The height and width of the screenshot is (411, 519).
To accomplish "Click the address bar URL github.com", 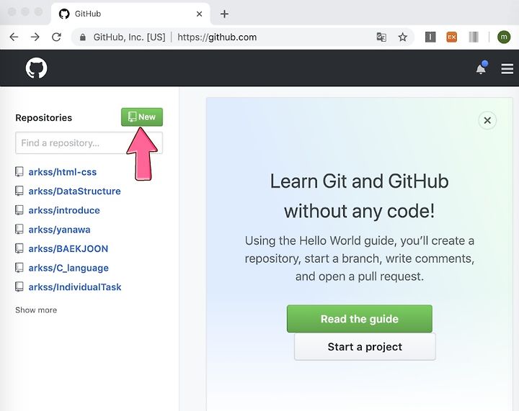I will [217, 37].
